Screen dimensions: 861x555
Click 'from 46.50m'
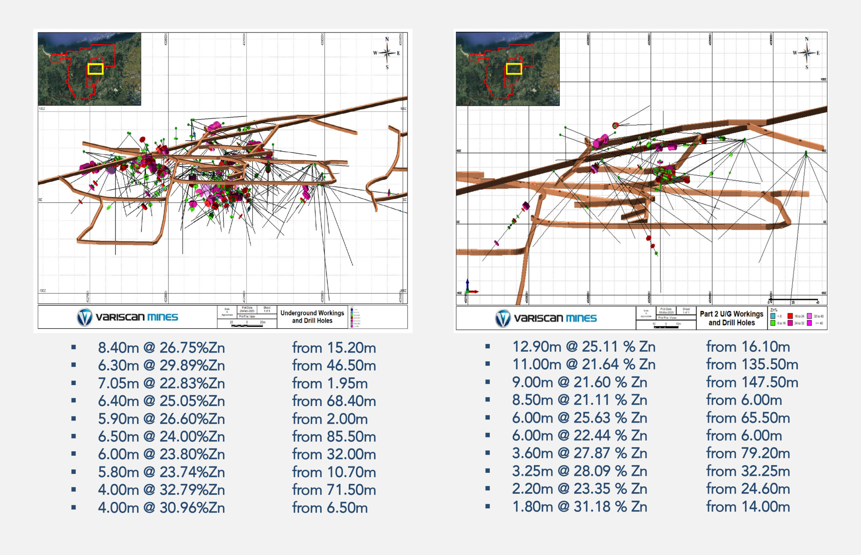(334, 366)
